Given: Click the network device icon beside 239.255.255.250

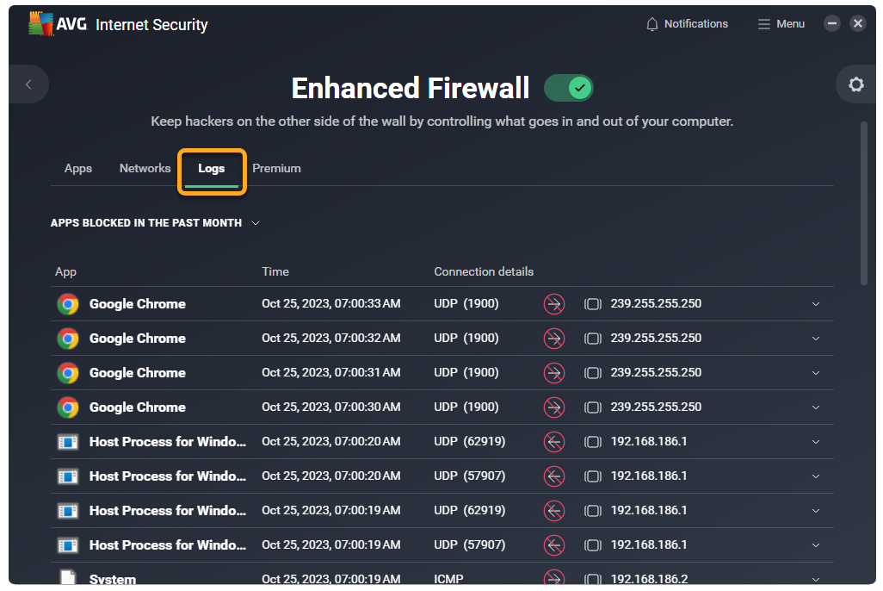Looking at the screenshot, I should (x=592, y=304).
